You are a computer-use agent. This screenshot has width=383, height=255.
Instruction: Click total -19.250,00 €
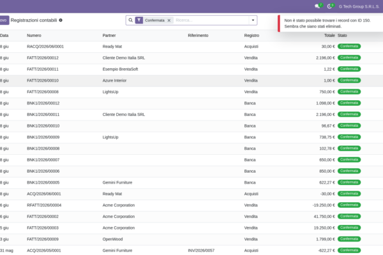tap(324, 205)
